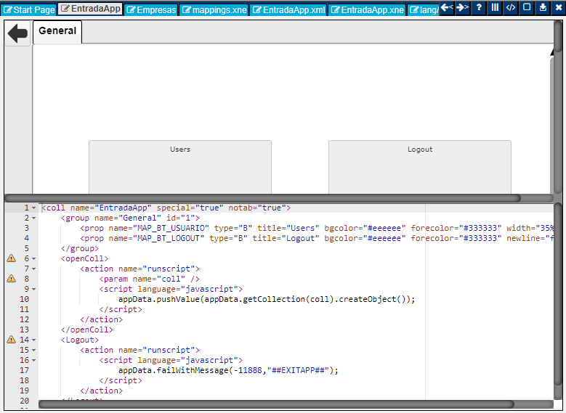
Task: Click the edit pencil icon on Empresas tab
Action: (131, 9)
